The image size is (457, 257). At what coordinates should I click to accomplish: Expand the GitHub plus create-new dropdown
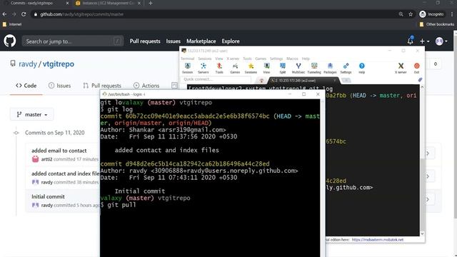click(x=424, y=41)
